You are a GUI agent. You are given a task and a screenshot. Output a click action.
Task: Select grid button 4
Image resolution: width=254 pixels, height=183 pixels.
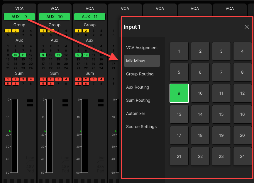coord(242,51)
